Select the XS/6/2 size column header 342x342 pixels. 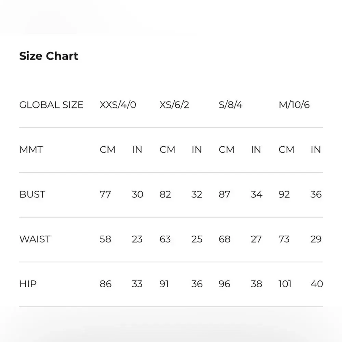174,105
